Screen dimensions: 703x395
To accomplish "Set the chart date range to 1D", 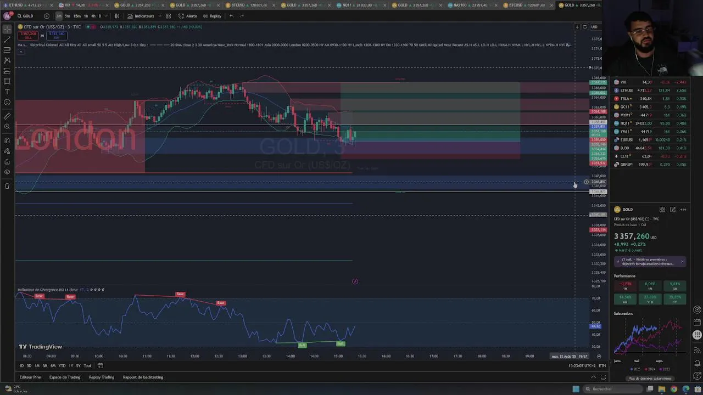I will (x=21, y=366).
